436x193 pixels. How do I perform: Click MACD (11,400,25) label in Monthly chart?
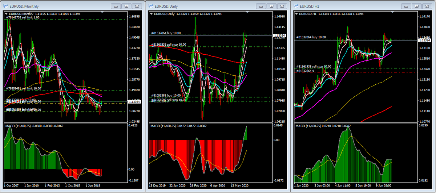click(18, 126)
